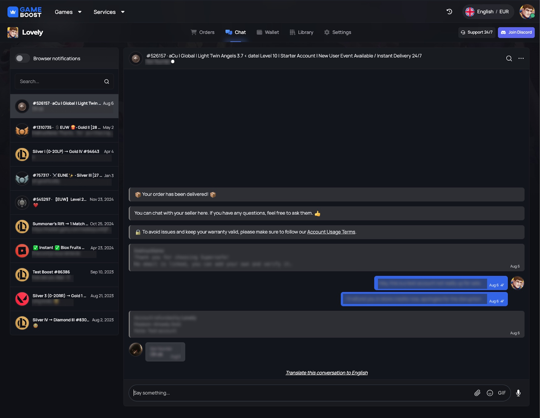Open the chat three-dot options menu
Viewport: 540px width, 418px height.
click(x=521, y=58)
